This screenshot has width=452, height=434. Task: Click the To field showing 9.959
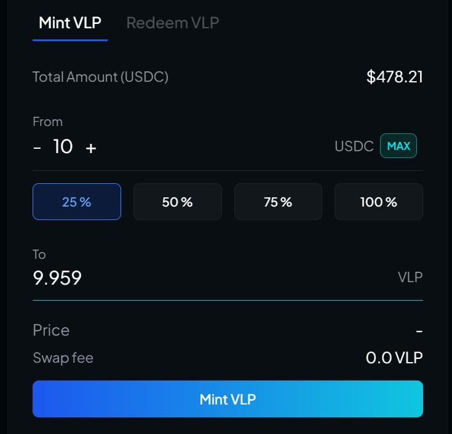pyautogui.click(x=57, y=278)
